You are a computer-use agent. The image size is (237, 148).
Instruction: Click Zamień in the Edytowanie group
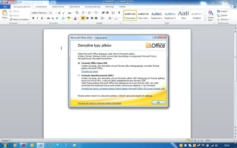click(222, 16)
